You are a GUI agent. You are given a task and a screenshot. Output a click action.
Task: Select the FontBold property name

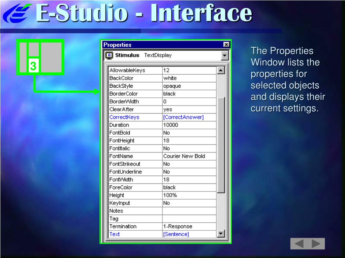[135, 133]
